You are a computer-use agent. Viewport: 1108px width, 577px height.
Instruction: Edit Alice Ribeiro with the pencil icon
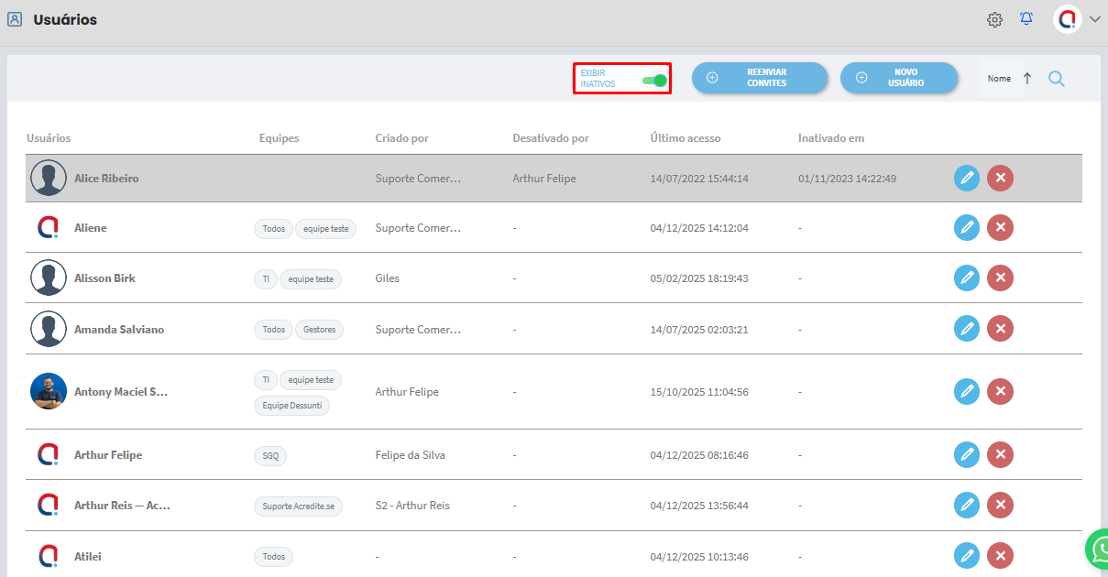coord(967,179)
